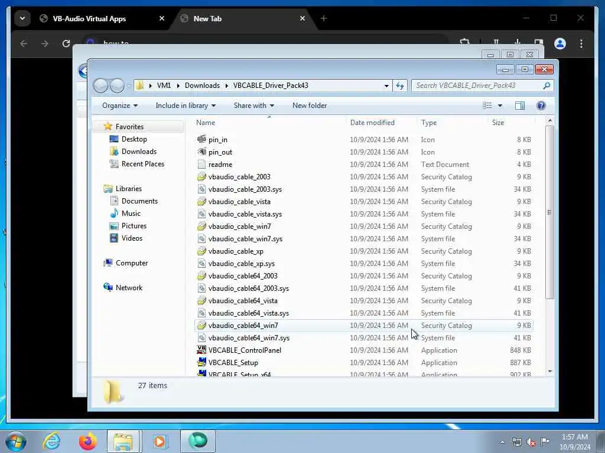Select Network in the navigation pane
The image size is (605, 453).
click(x=123, y=288)
